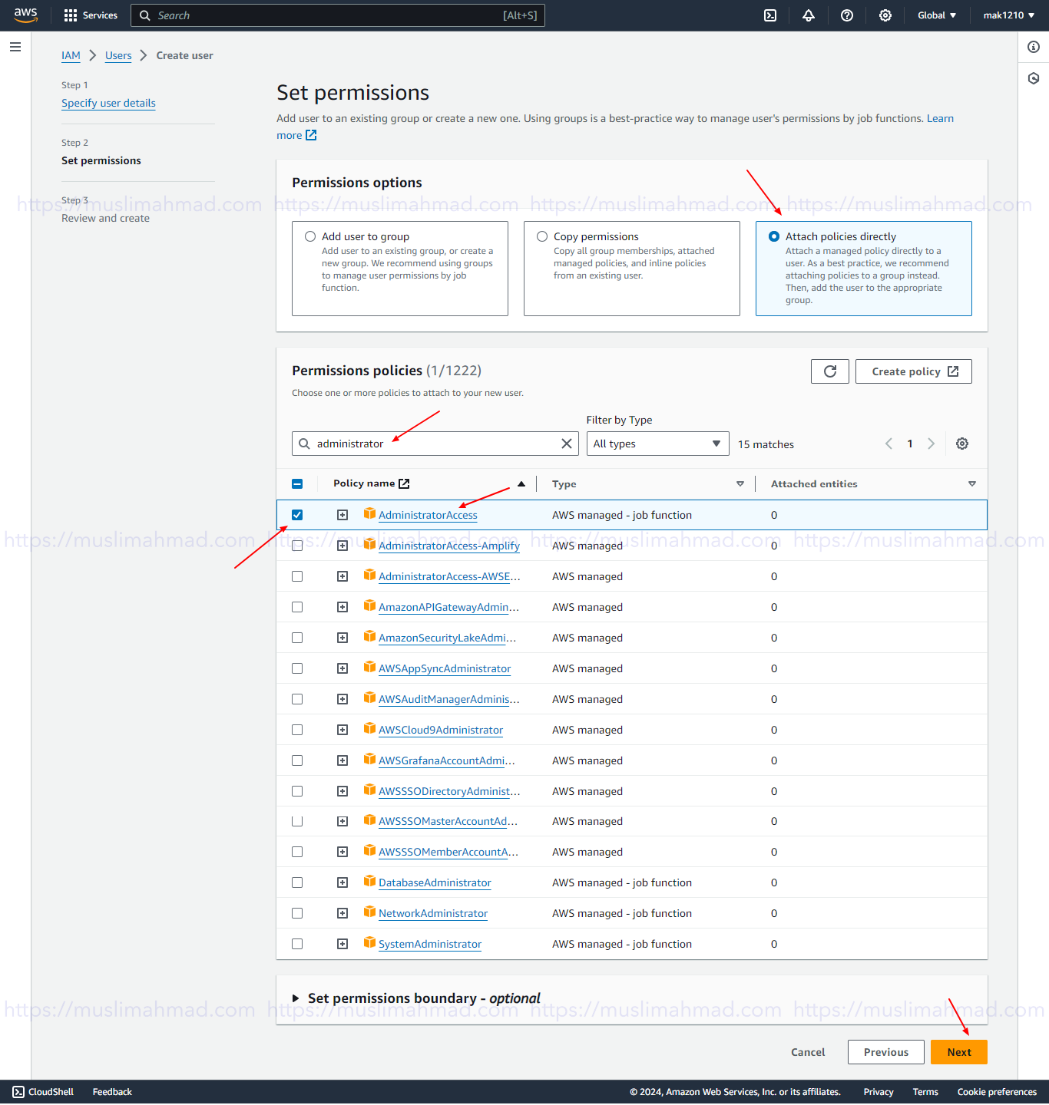
Task: Open Cookie preferences in footer
Action: [x=997, y=1092]
